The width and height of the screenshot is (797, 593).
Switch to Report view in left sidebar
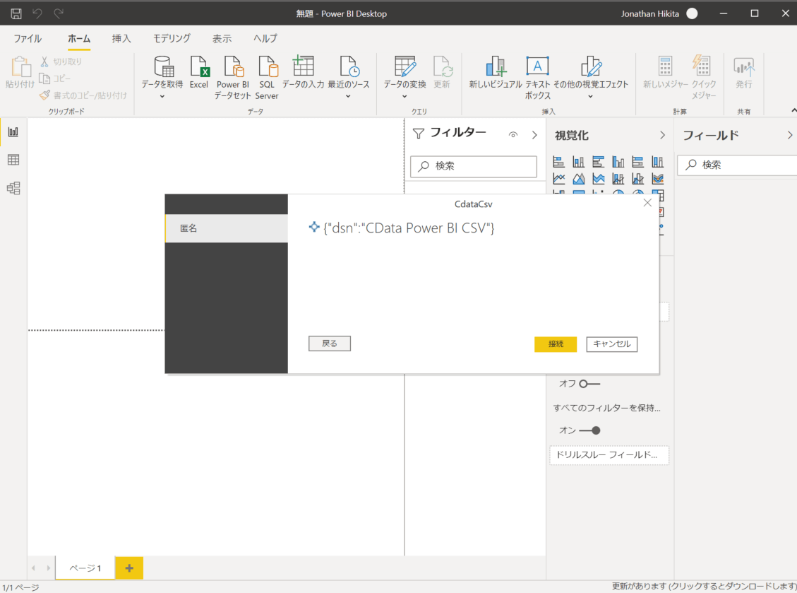pyautogui.click(x=13, y=132)
